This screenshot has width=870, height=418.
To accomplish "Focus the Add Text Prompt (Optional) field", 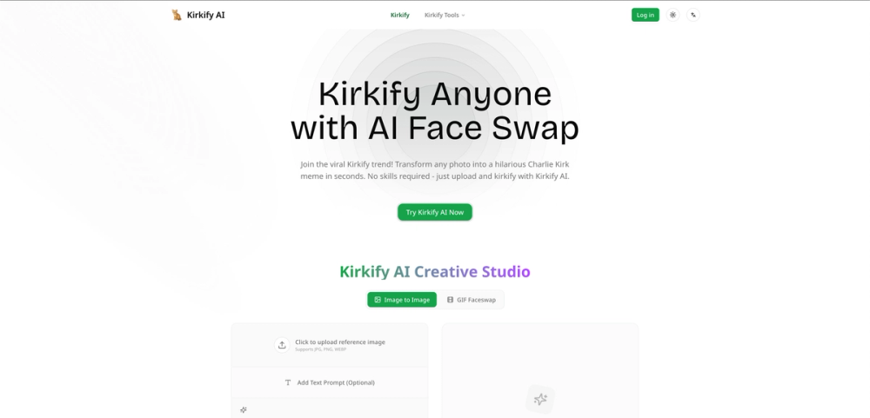I will pyautogui.click(x=330, y=382).
